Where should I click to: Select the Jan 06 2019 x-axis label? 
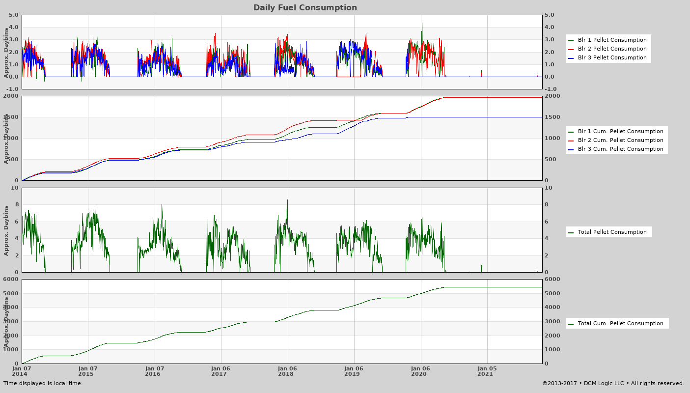tap(354, 371)
